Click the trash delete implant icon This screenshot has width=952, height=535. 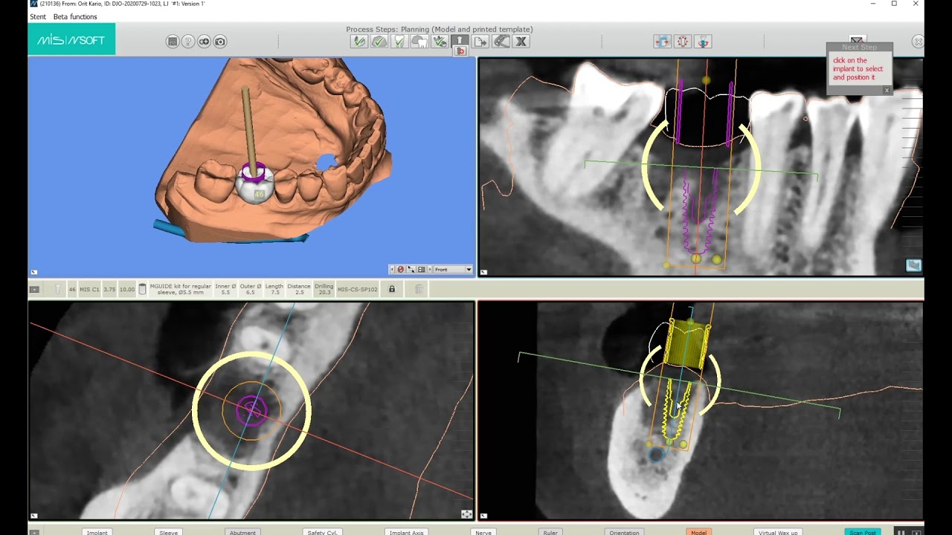(419, 289)
